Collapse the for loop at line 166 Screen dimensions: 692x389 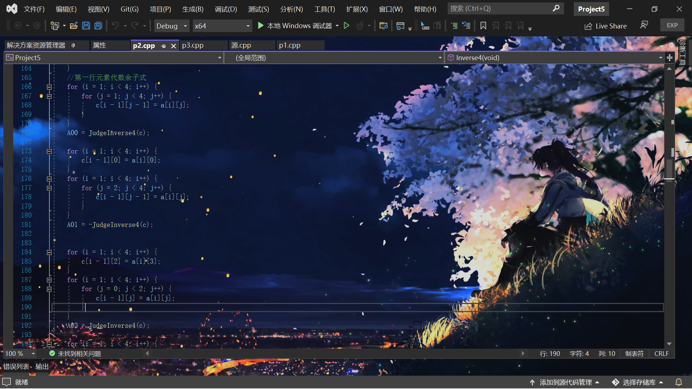tap(49, 87)
